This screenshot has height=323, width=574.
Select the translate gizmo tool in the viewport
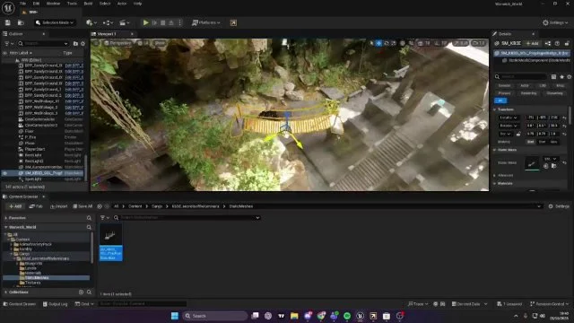point(378,43)
